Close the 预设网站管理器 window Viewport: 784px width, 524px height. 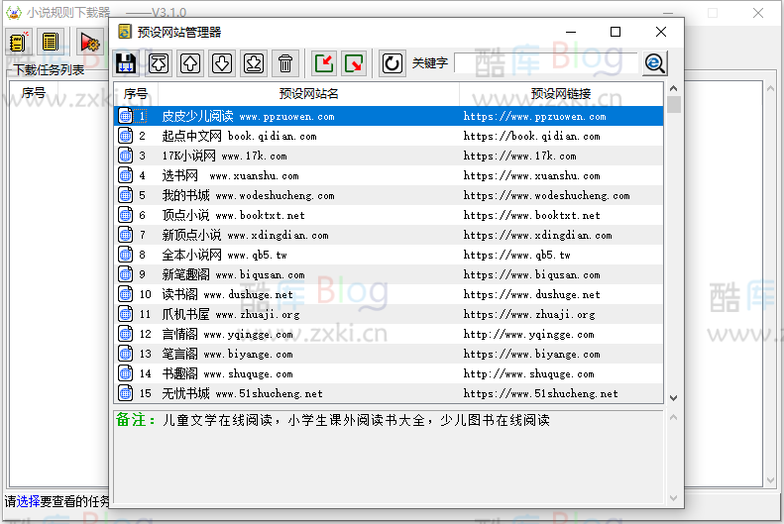click(661, 32)
